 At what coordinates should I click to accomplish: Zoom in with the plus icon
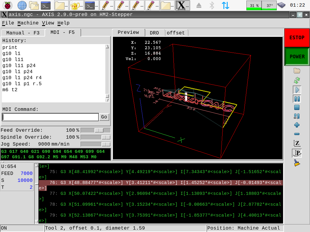[297, 125]
